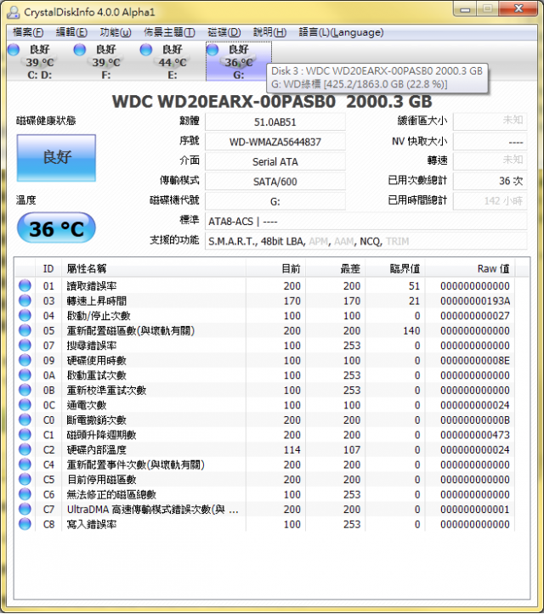Click the current value 114
The width and height of the screenshot is (544, 614).
[x=292, y=449]
